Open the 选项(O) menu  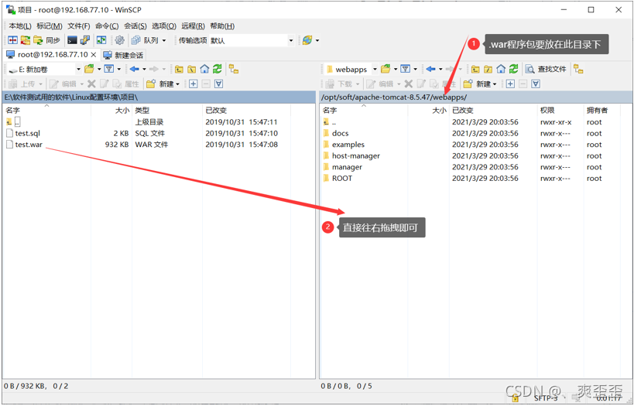click(x=164, y=26)
